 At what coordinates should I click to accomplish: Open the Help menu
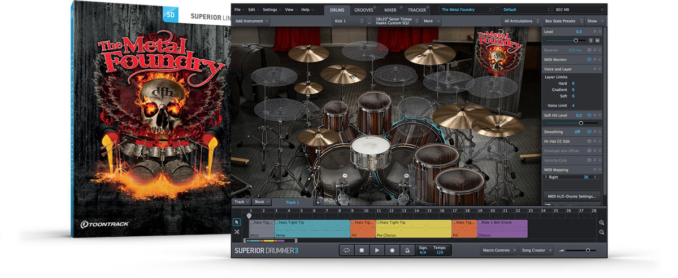coord(307,10)
